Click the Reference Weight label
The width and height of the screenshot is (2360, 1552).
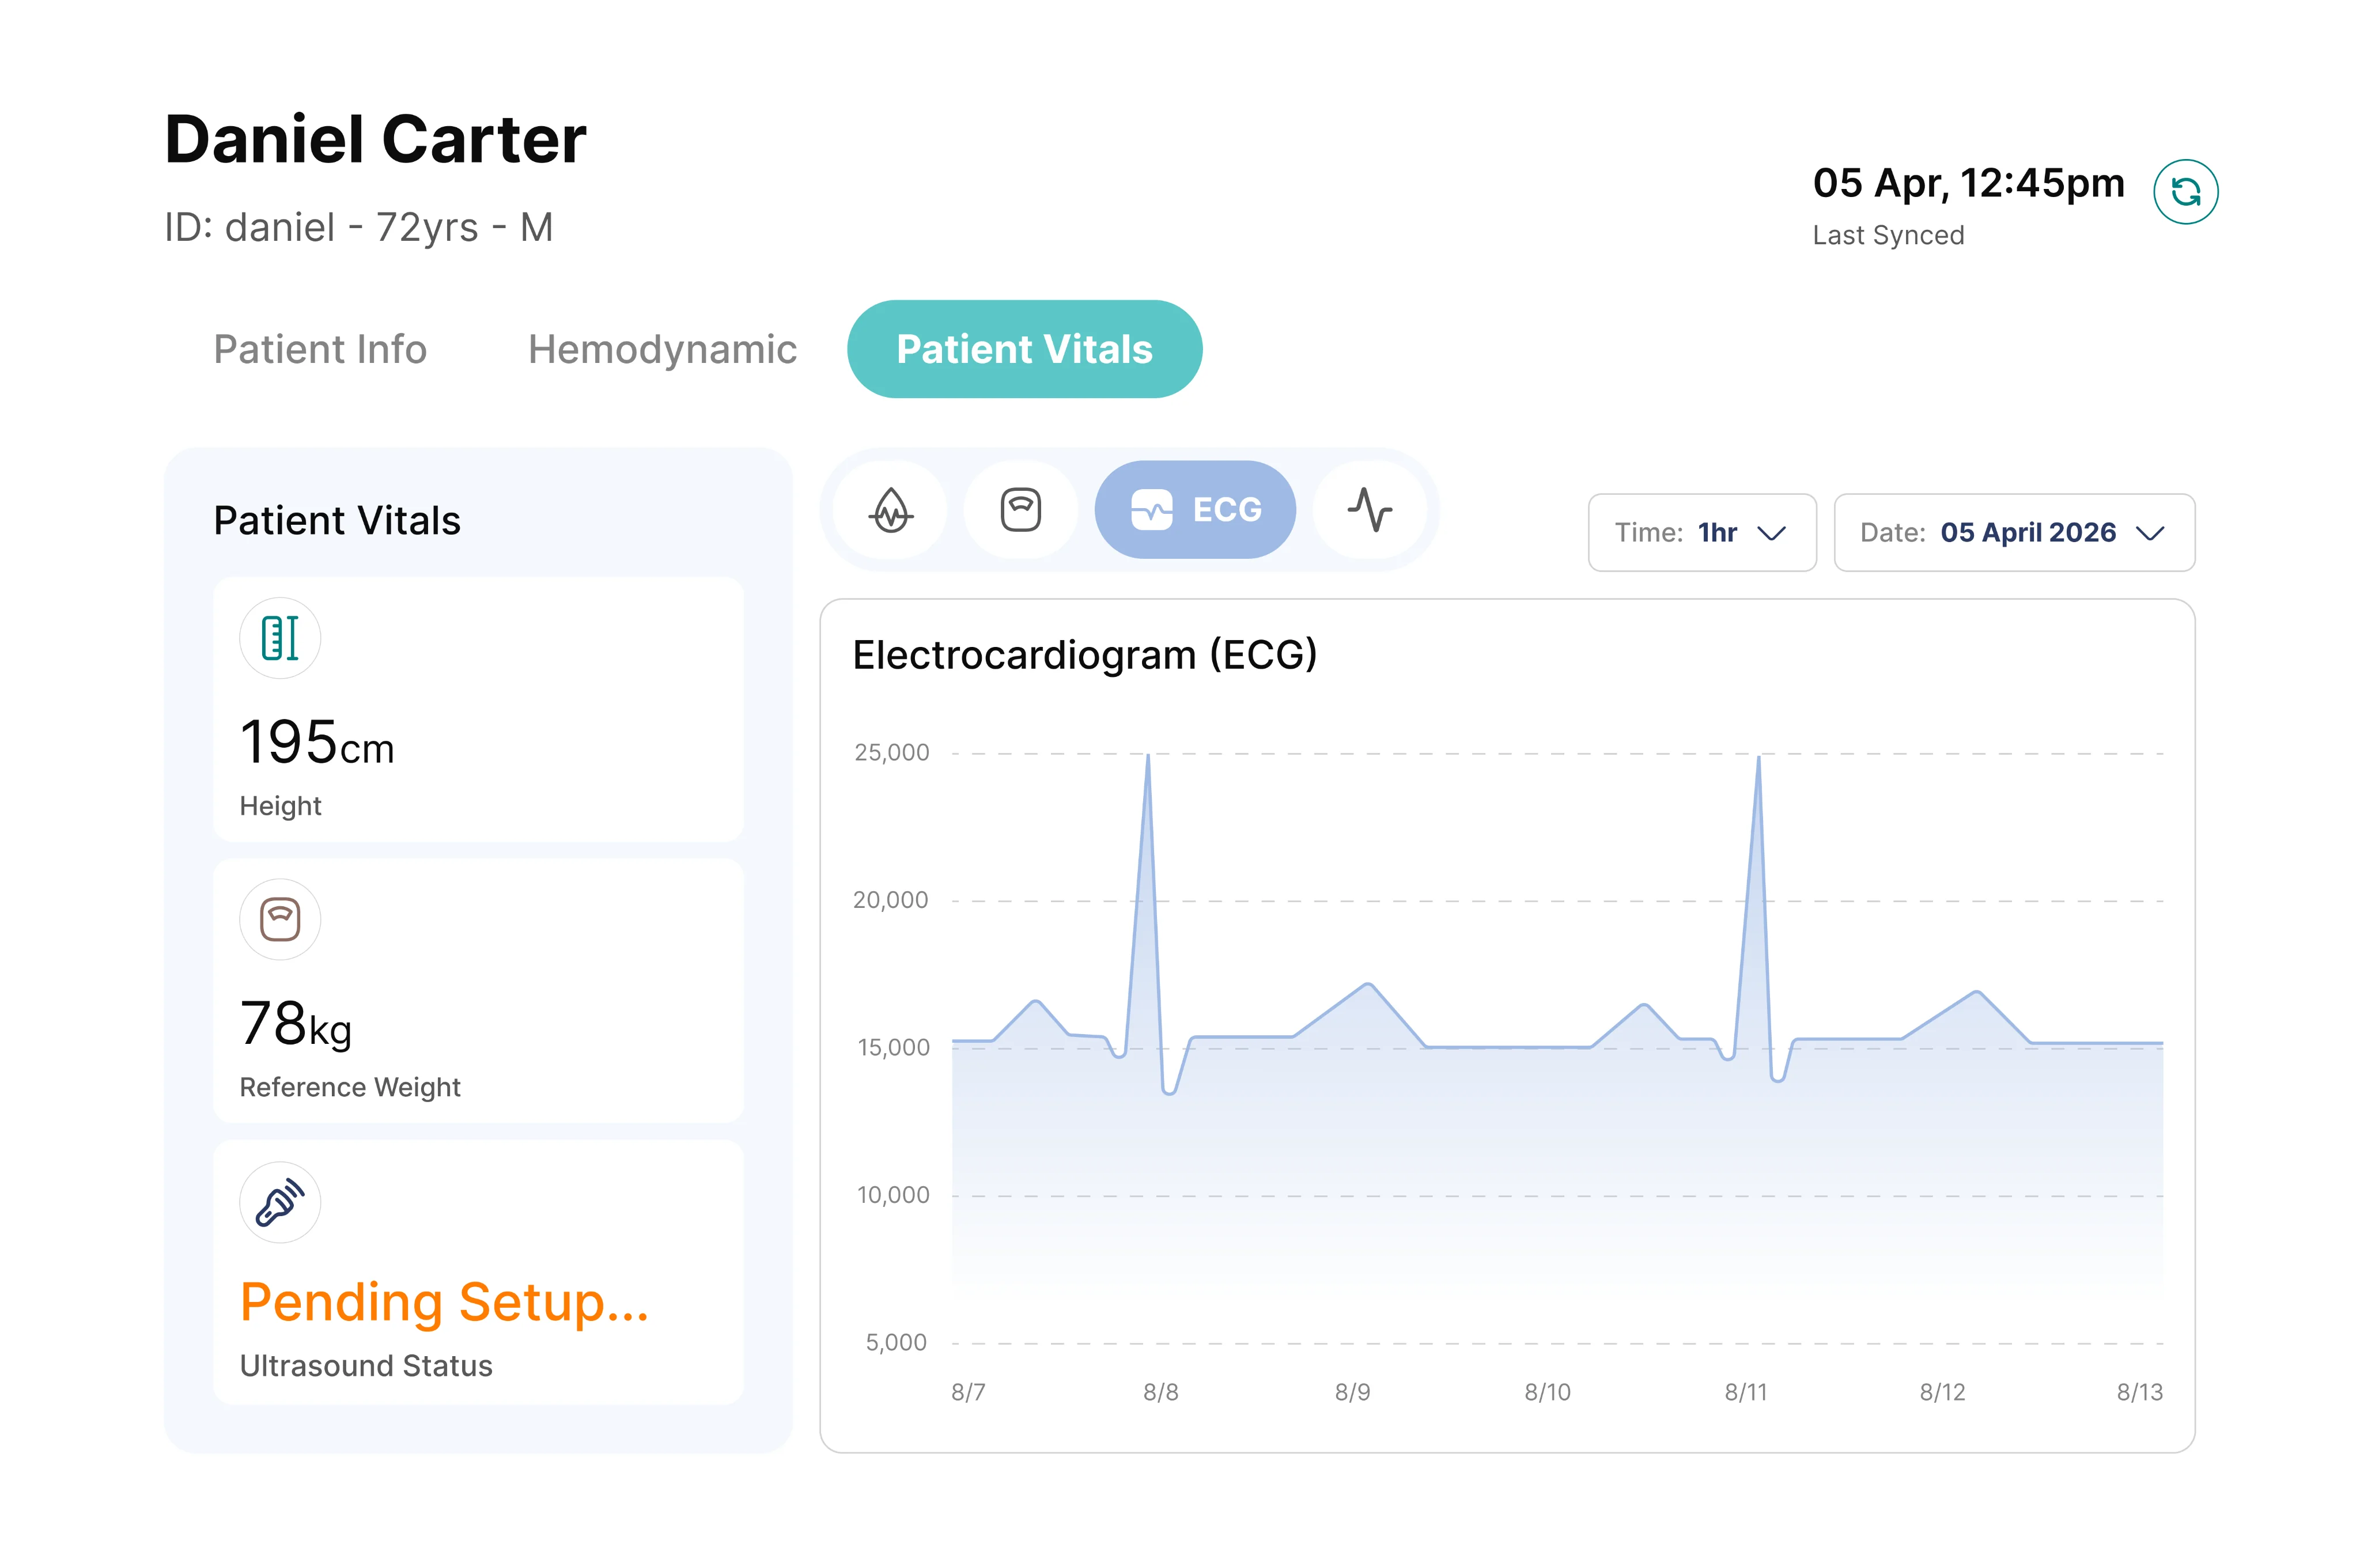click(350, 1088)
